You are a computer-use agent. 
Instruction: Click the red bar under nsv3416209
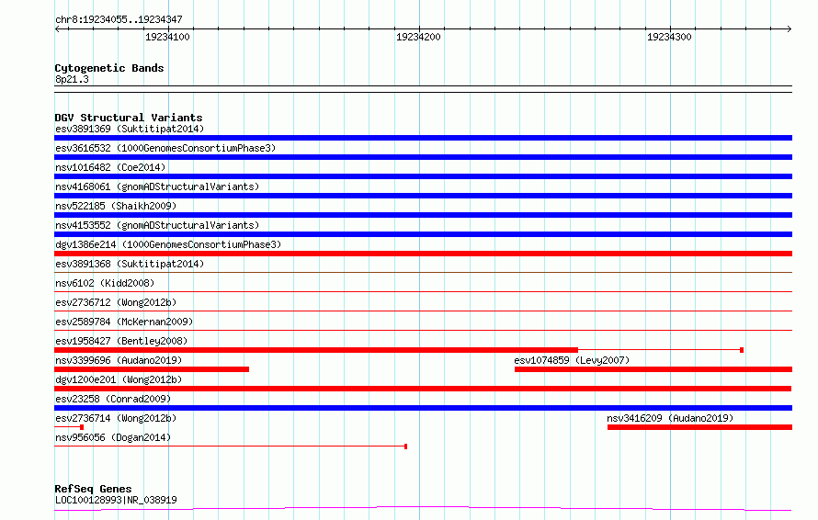[x=699, y=427]
